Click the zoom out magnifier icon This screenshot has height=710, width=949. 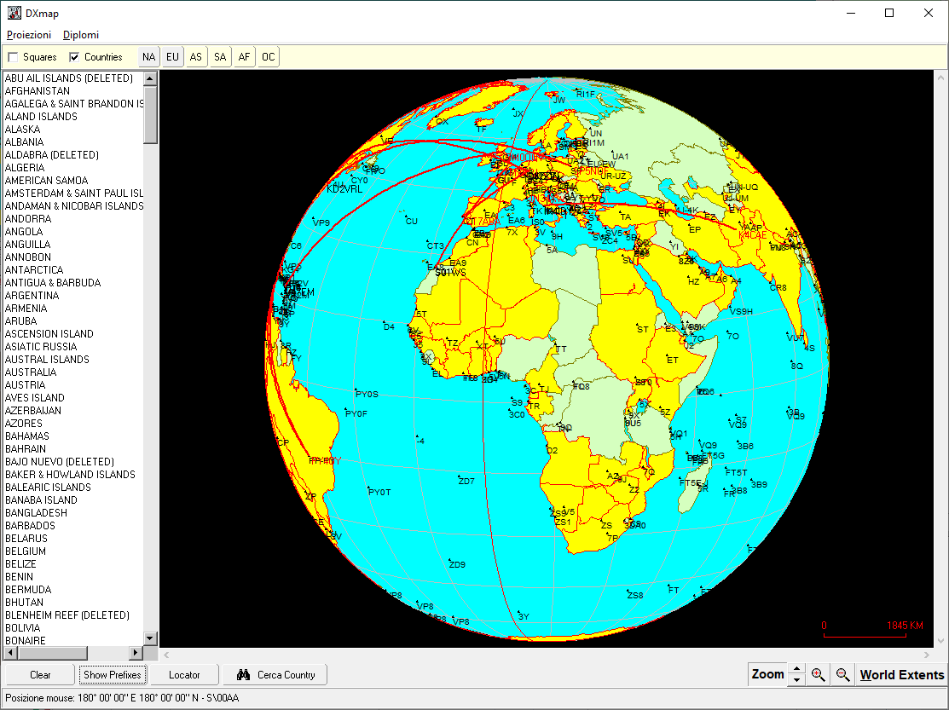842,674
